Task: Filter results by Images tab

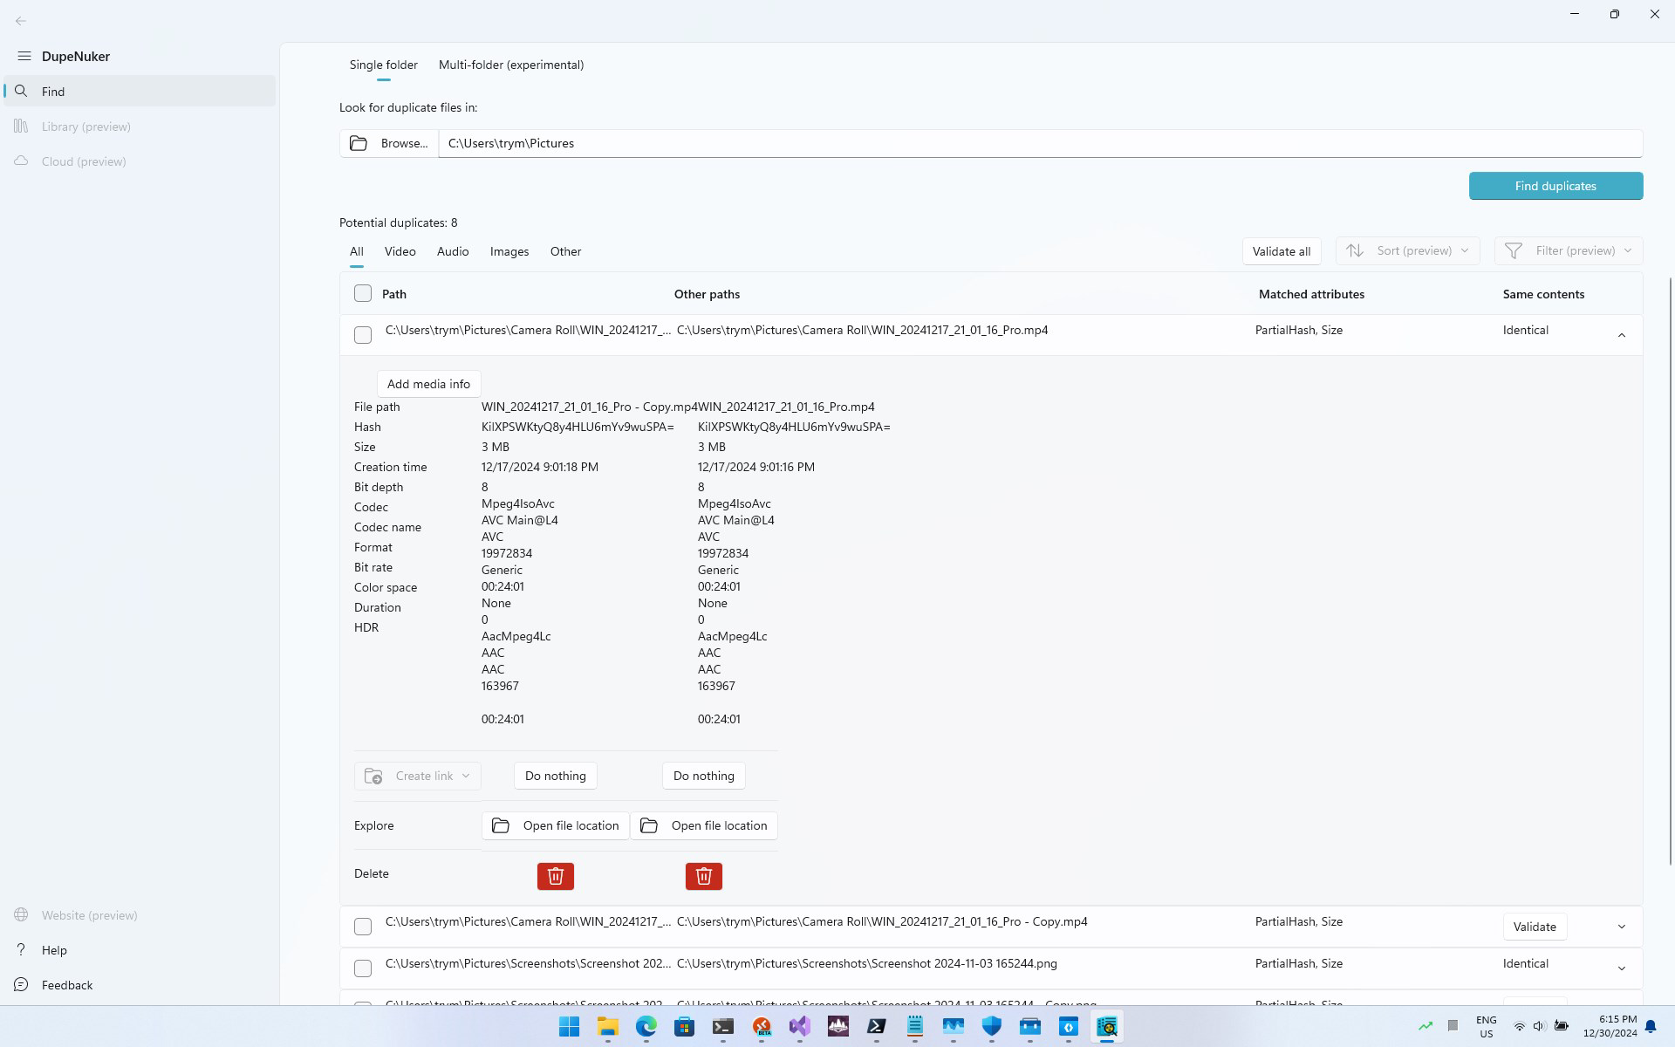Action: (509, 251)
